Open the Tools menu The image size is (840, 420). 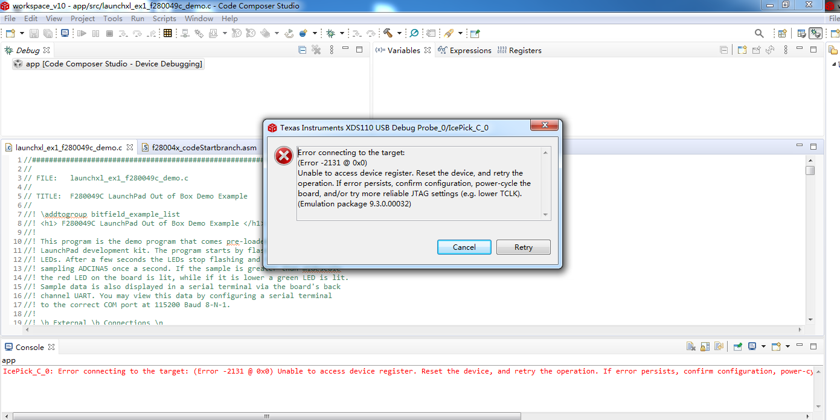(113, 19)
